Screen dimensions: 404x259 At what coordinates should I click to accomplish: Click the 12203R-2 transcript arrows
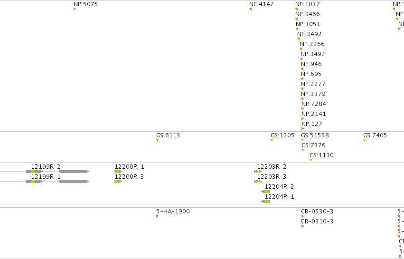(x=258, y=172)
